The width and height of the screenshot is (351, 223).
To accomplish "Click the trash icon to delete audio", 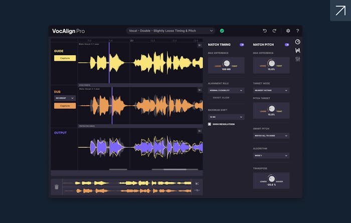I will pos(56,187).
